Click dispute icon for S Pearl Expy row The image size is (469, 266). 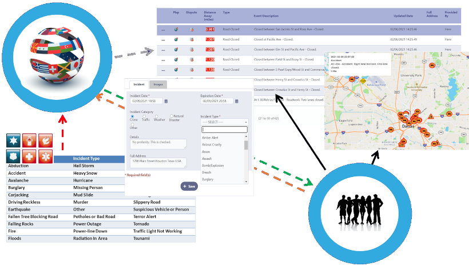[192, 70]
